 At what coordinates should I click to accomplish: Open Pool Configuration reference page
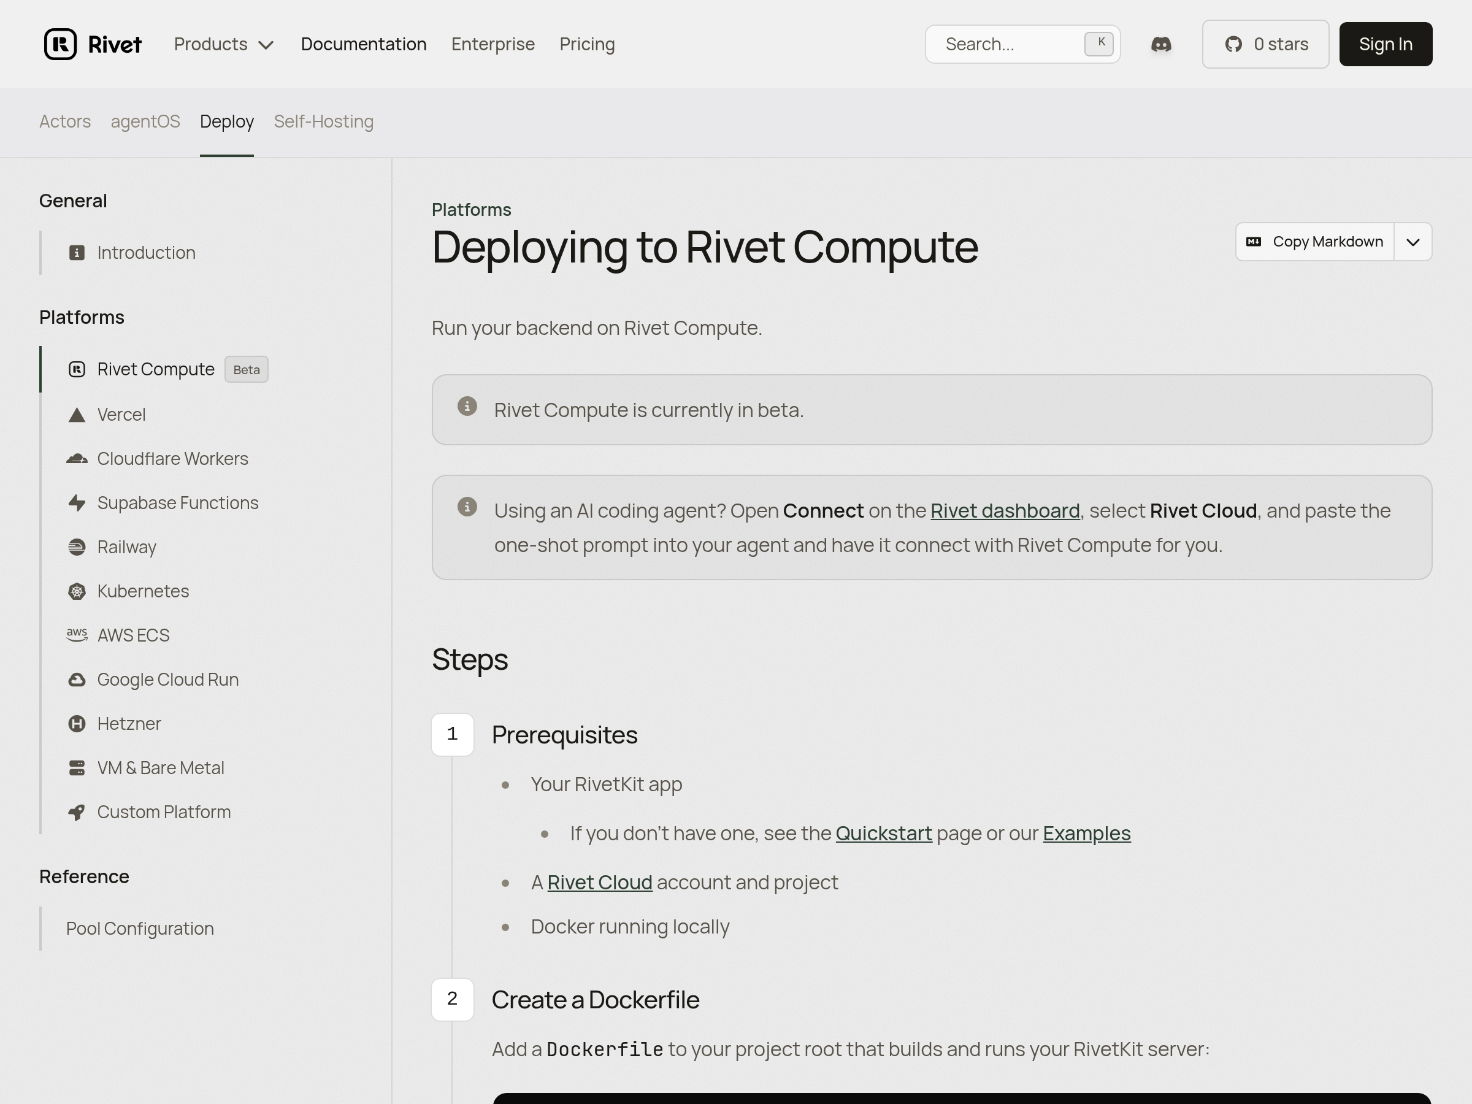point(140,929)
